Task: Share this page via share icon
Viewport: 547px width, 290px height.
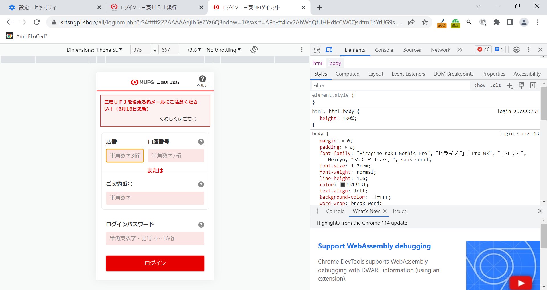Action: coord(411,22)
